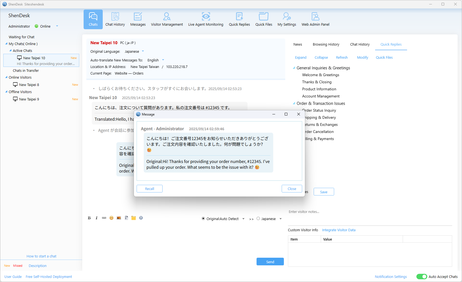
Task: Open the Chat History toolbar icon
Action: tap(115, 19)
